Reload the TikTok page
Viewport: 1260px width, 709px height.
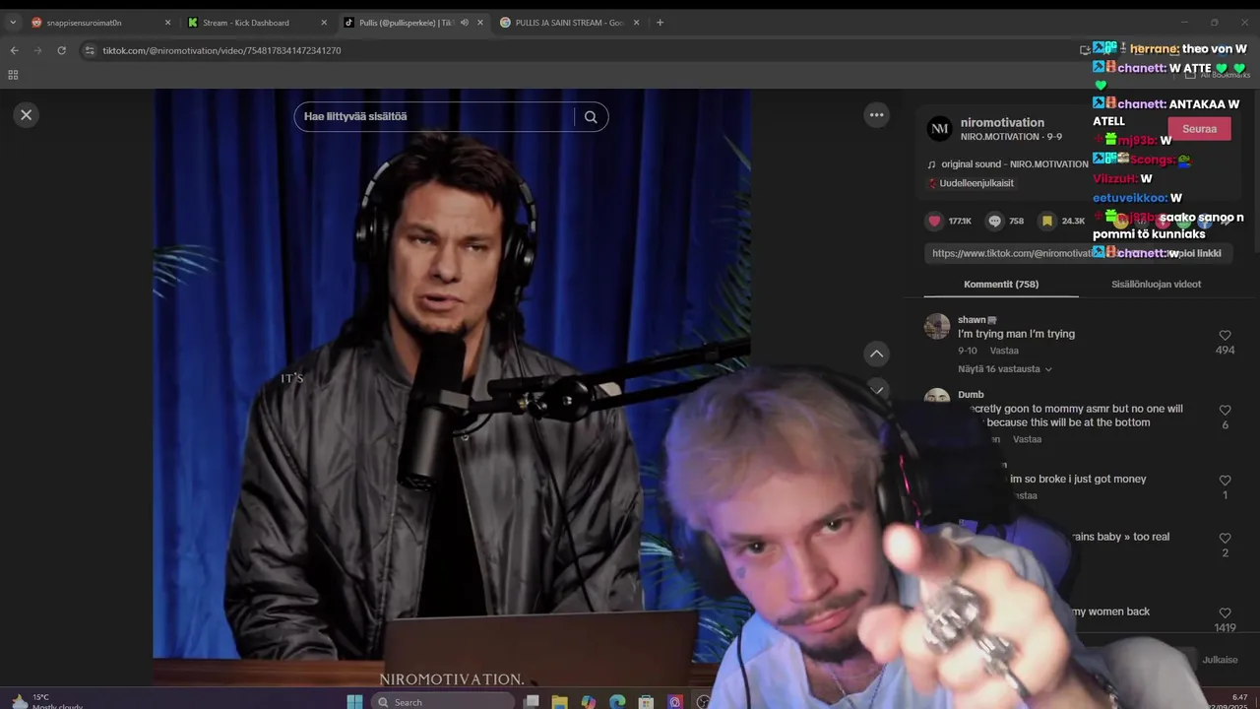coord(61,50)
